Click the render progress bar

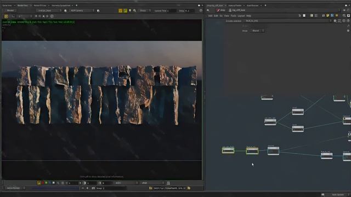point(55,188)
